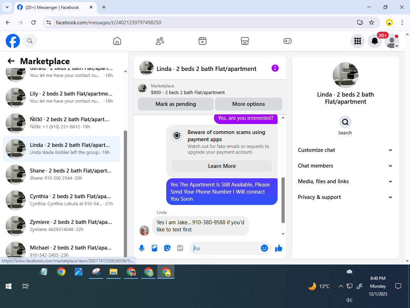
Task: Open Michael conversation in the list
Action: (62, 249)
